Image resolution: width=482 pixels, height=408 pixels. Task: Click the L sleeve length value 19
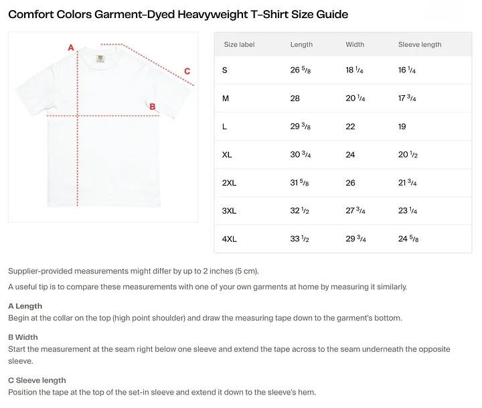pos(402,127)
